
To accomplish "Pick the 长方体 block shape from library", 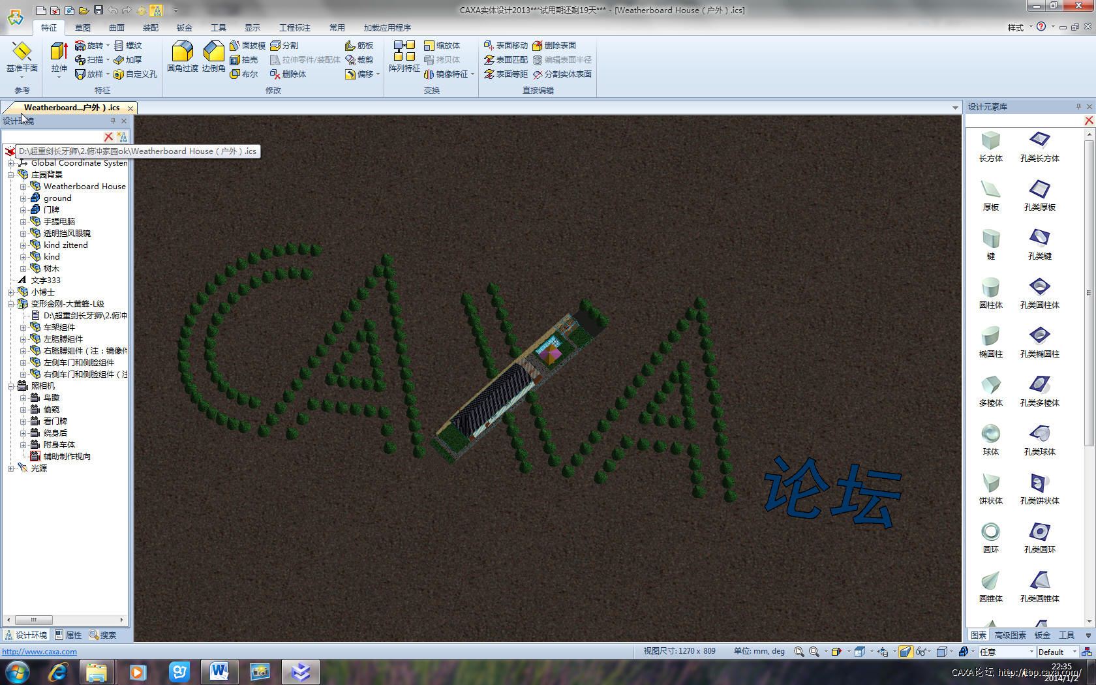I will (x=990, y=146).
